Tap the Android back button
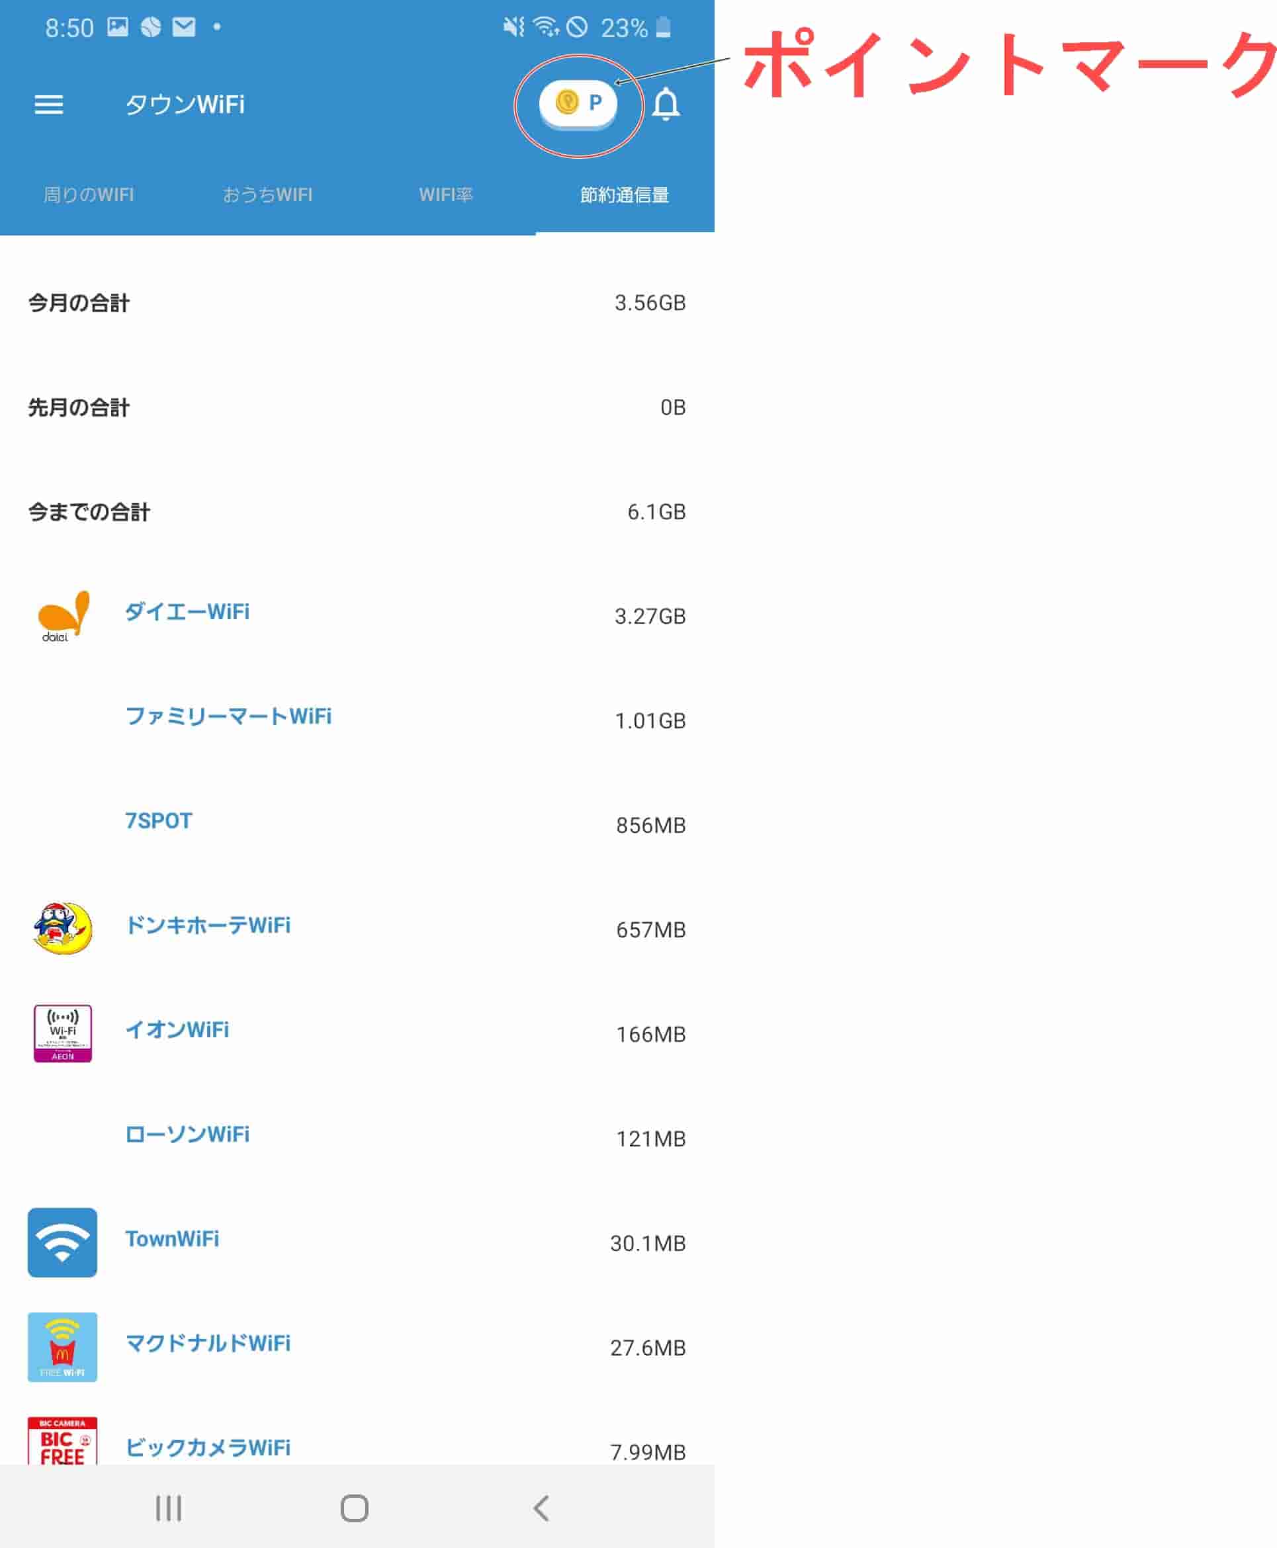 [541, 1508]
